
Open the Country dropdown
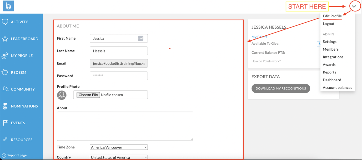[x=119, y=157]
